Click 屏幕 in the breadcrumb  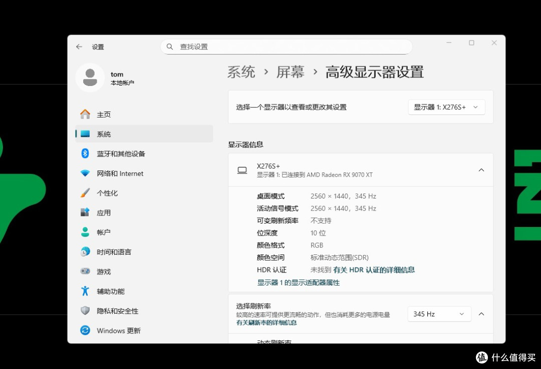[290, 72]
